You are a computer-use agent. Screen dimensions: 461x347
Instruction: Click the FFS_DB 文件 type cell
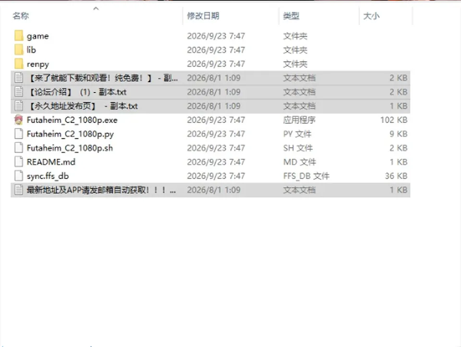[x=306, y=176]
